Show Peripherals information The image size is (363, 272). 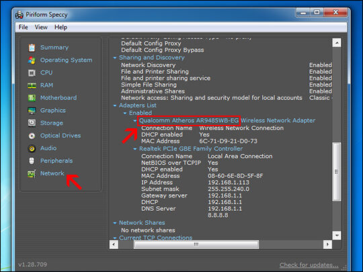click(56, 161)
